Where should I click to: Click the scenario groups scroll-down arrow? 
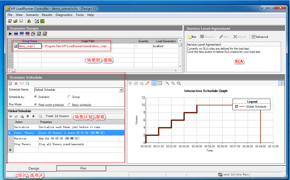click(180, 66)
